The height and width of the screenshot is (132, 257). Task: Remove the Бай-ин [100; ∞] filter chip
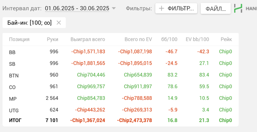point(58,23)
